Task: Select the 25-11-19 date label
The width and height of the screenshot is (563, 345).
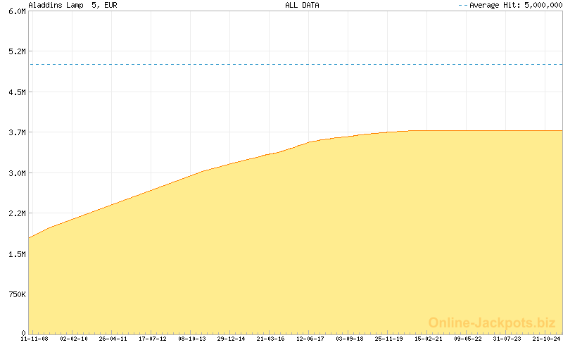Action: pyautogui.click(x=389, y=339)
